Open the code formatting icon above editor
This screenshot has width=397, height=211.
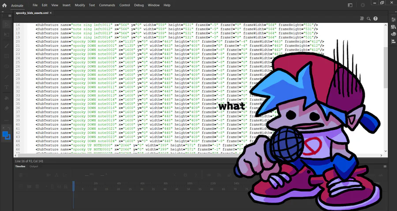point(362,19)
